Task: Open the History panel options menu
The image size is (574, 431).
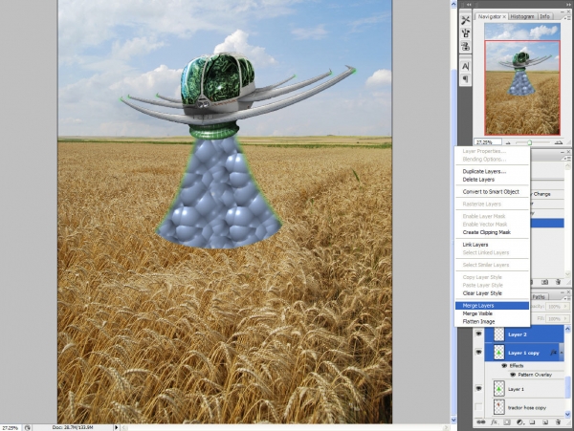Action: (x=567, y=159)
